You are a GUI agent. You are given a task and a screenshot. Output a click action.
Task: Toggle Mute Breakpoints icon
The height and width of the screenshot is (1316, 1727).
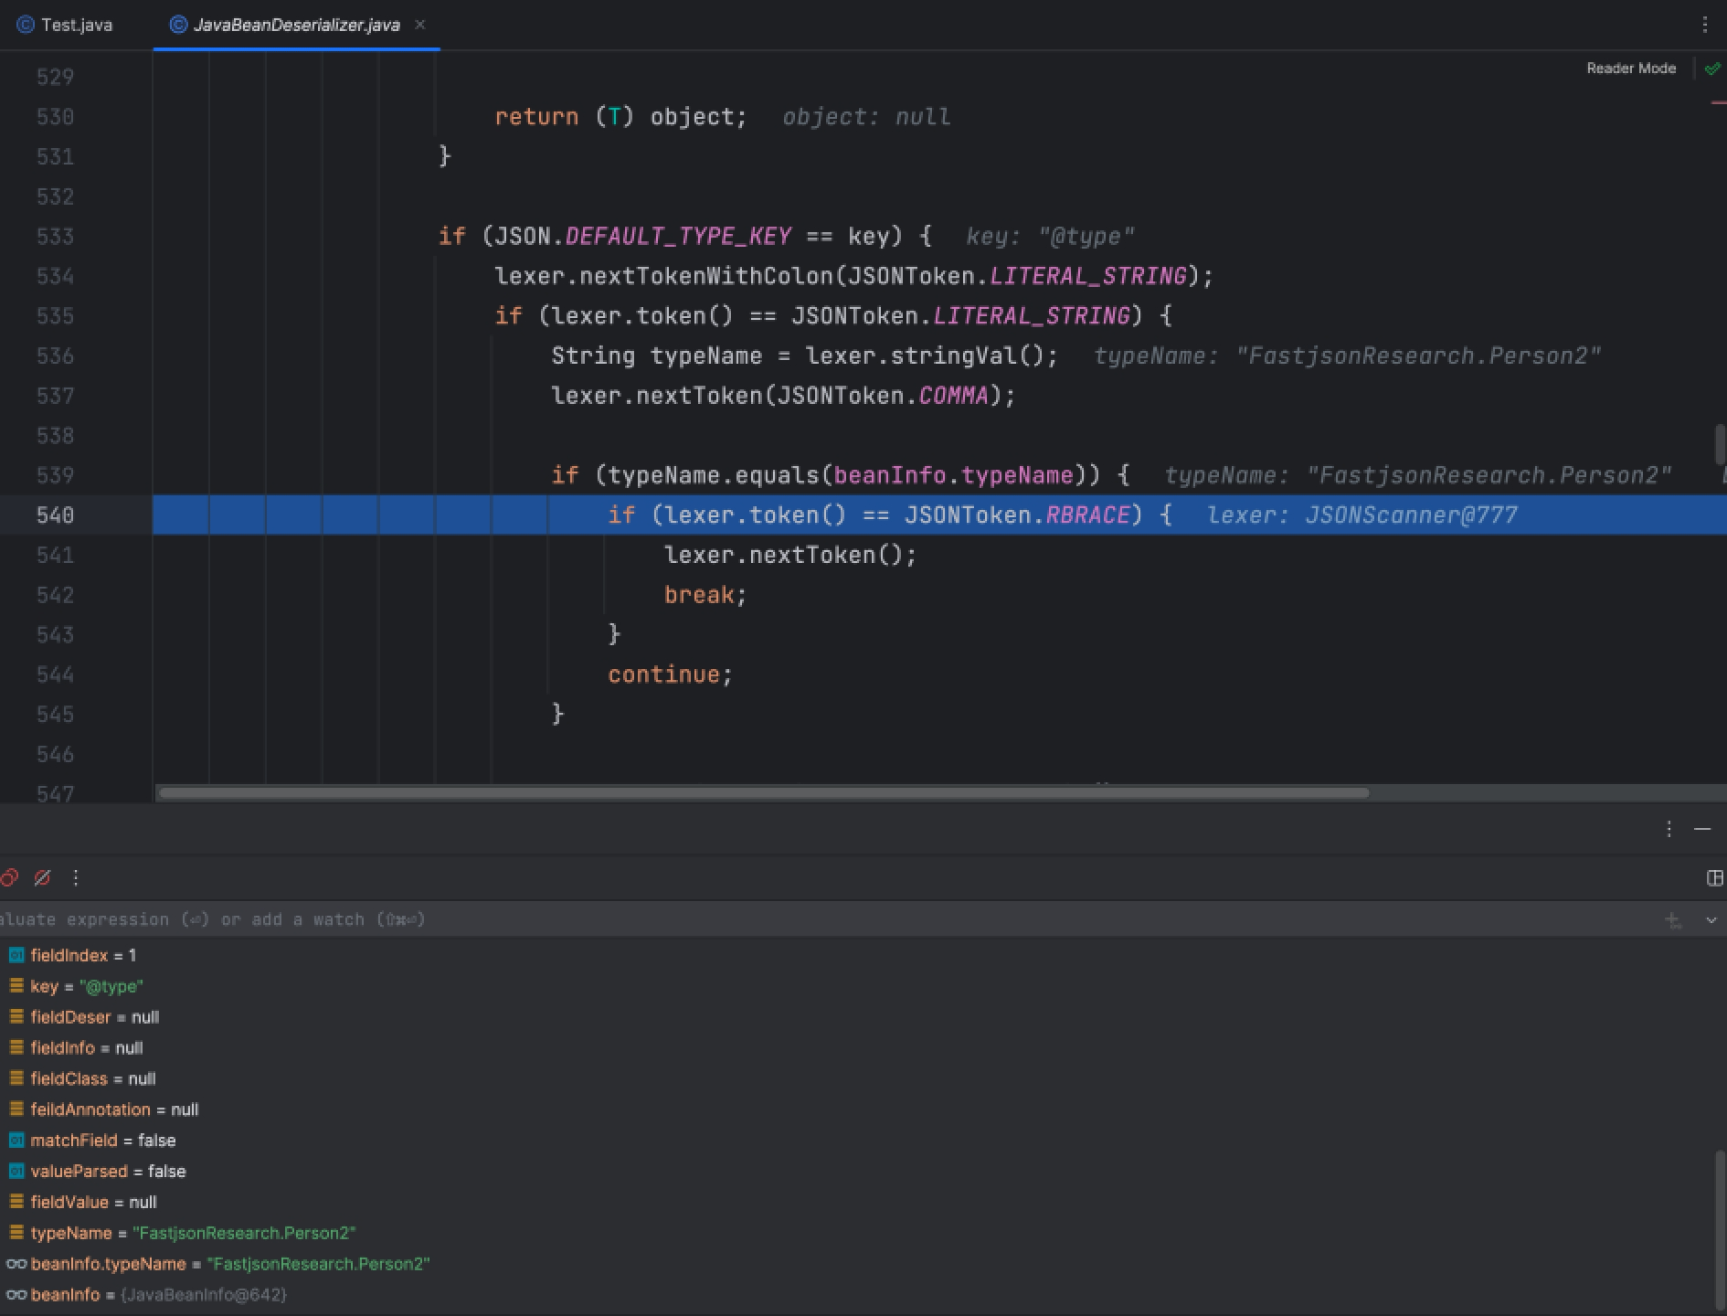[x=42, y=878]
